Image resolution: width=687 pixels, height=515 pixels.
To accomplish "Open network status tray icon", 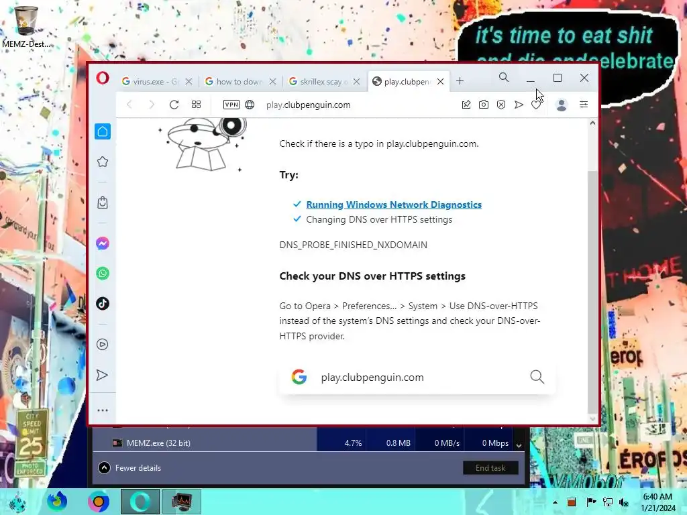I will tap(608, 502).
